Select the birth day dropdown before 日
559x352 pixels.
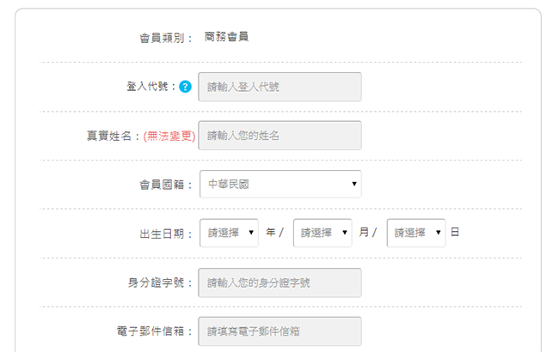[x=415, y=233]
